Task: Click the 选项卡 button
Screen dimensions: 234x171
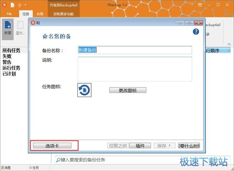Action: coord(52,146)
